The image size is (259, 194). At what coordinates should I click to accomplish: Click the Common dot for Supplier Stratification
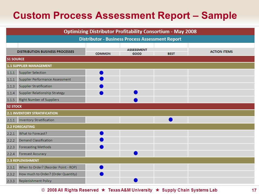[x=101, y=86]
